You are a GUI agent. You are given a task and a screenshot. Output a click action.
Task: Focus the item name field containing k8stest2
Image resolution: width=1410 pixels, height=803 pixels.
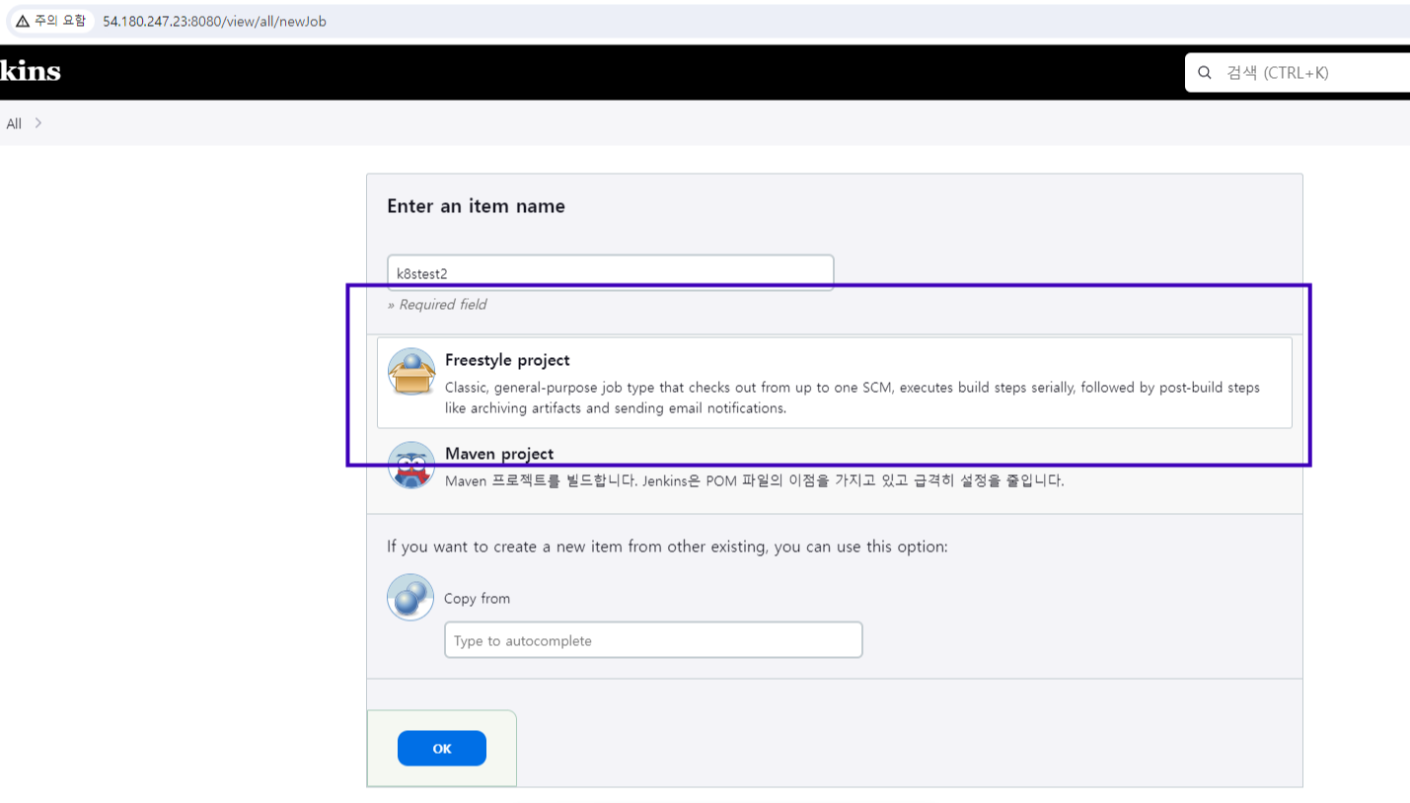tap(611, 273)
